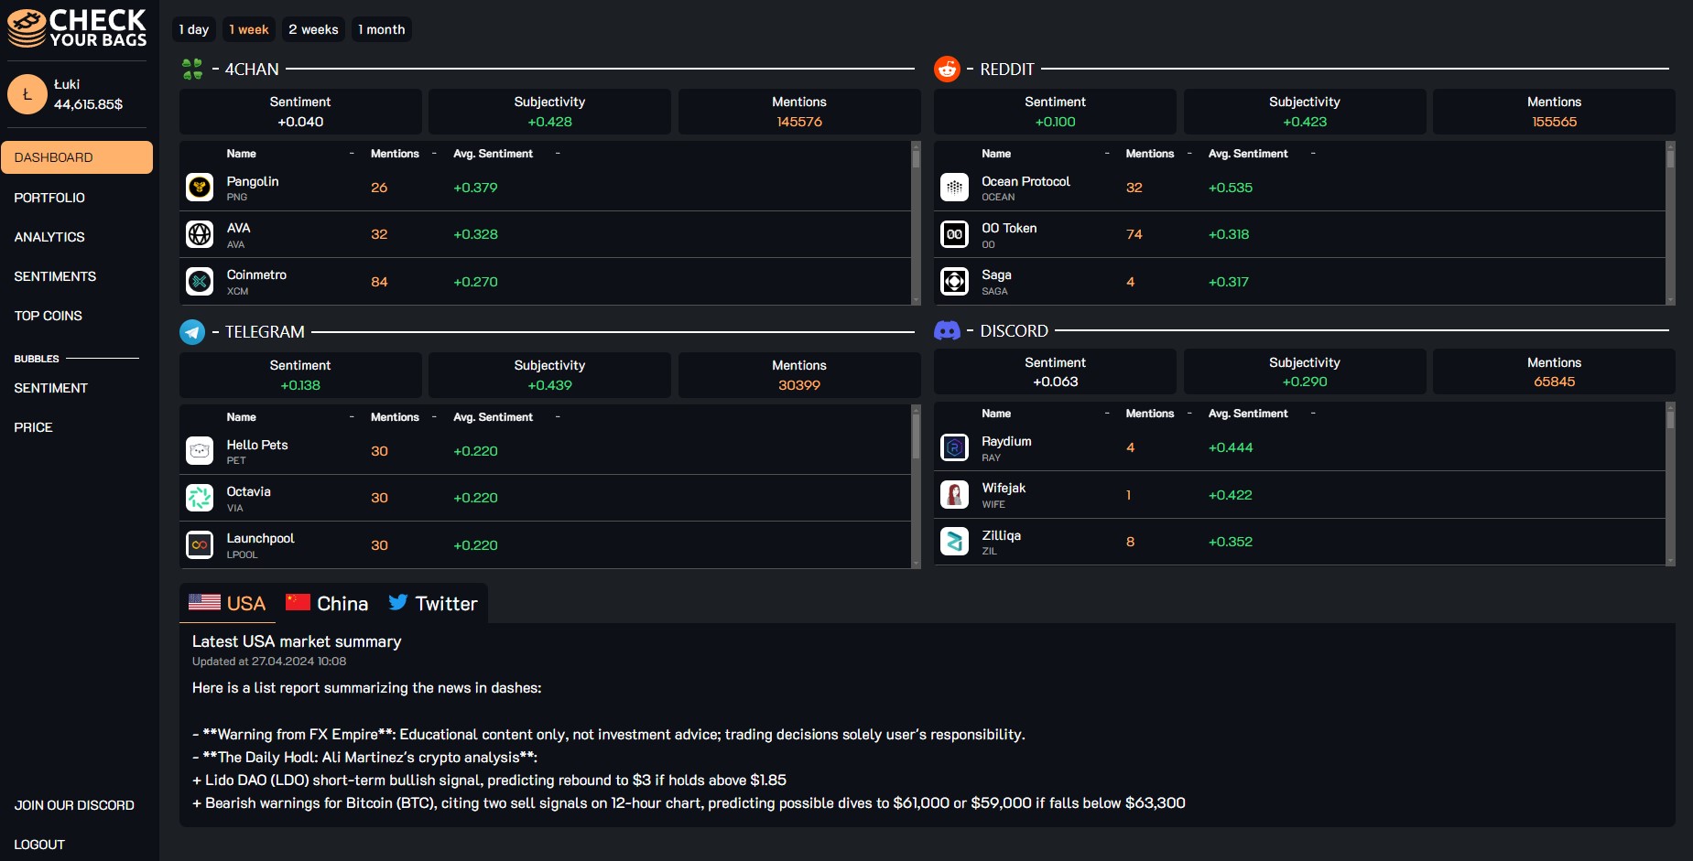Open the Coinmetro coin icon
Image resolution: width=1693 pixels, height=861 pixels.
point(200,281)
